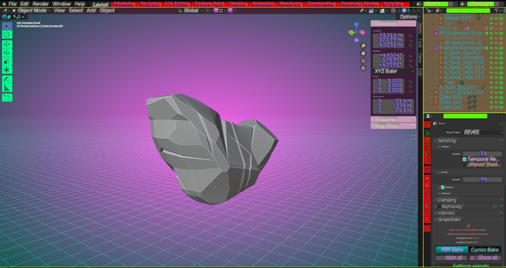Click the Cycles Bake button
The height and width of the screenshot is (268, 506).
pyautogui.click(x=484, y=250)
